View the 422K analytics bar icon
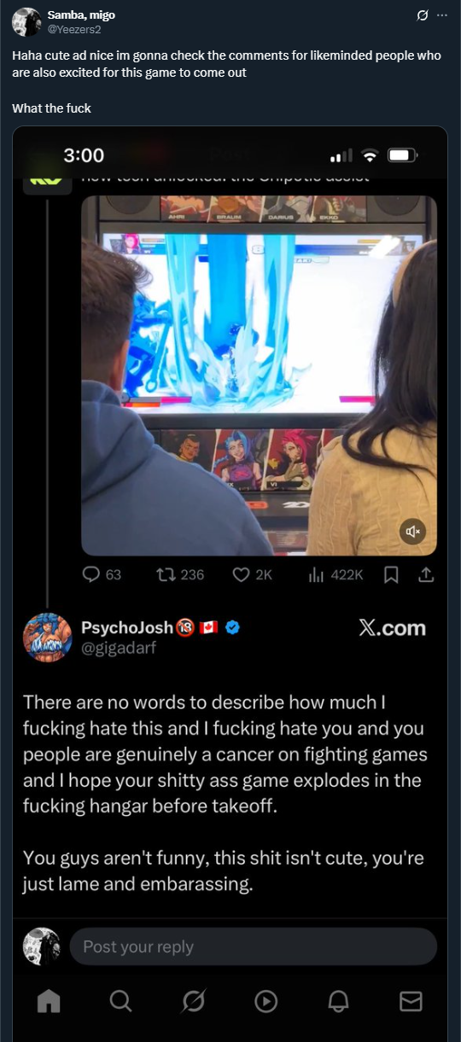461x1042 pixels. [335, 574]
